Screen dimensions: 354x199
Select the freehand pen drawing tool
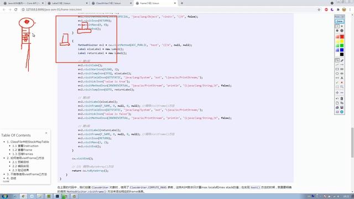click(337, 60)
